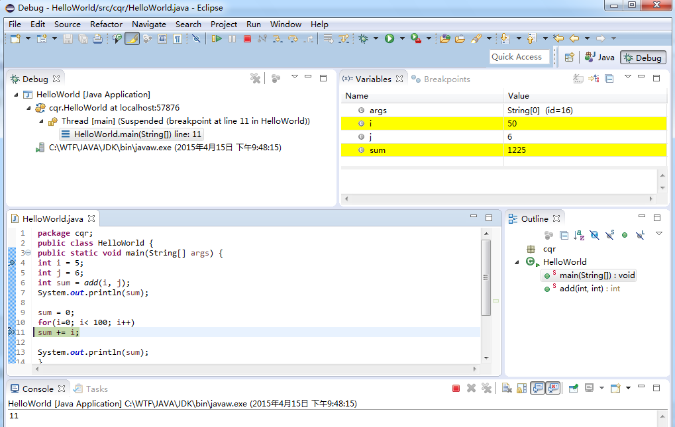Click Collapse All icon in Outline view

[x=564, y=235]
